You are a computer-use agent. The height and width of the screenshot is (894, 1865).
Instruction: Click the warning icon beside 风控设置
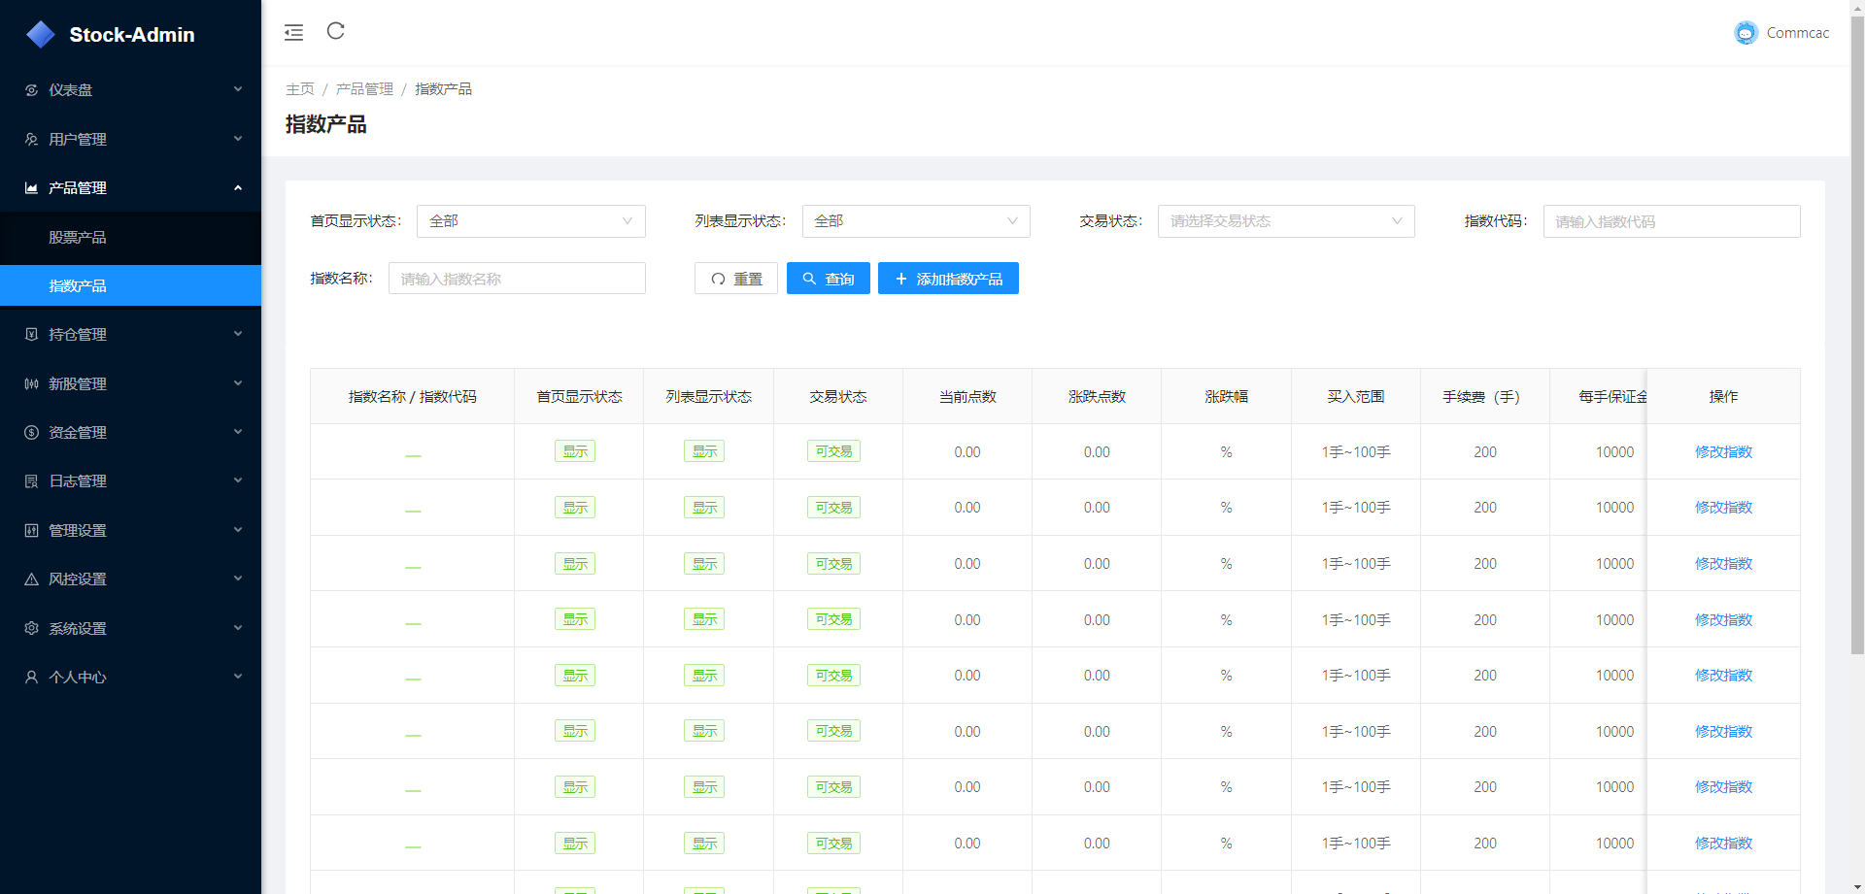tap(31, 579)
